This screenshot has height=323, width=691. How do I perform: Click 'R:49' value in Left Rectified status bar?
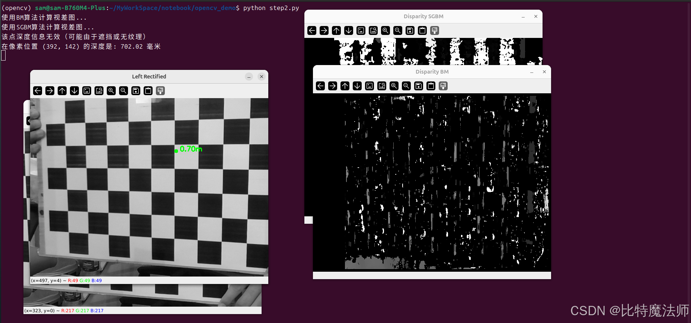click(73, 281)
